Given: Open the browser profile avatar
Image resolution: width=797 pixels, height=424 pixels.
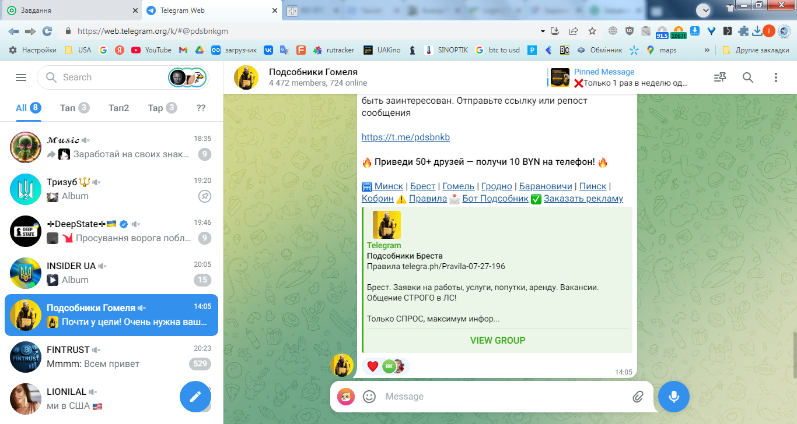Looking at the screenshot, I should 769,31.
